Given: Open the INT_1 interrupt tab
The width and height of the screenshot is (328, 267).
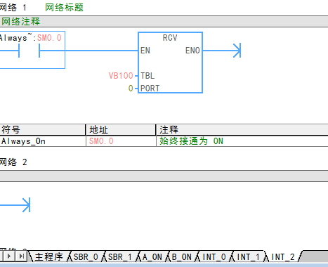Looking at the screenshot, I should point(249,257).
